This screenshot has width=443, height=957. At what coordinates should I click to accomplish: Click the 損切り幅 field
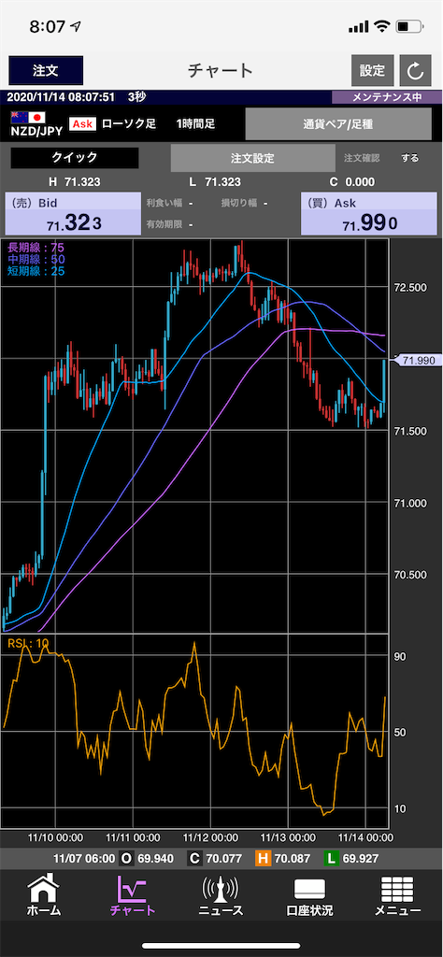244,203
